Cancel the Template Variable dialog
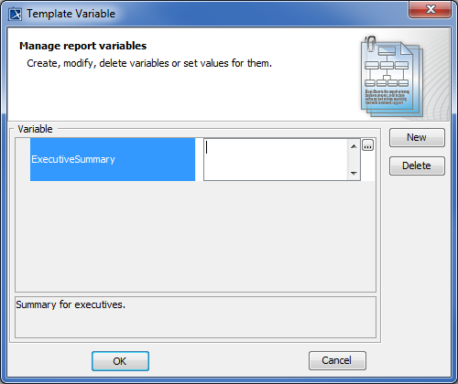The height and width of the screenshot is (384, 458). [337, 360]
